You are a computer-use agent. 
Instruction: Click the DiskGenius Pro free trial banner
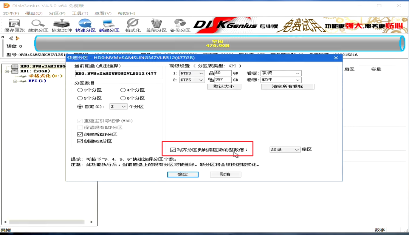pyautogui.click(x=300, y=25)
